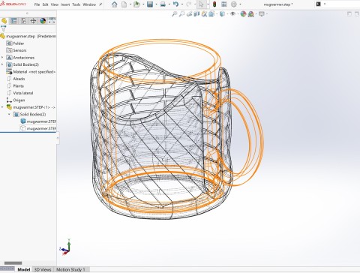Open the Save dropdown arrow
The height and width of the screenshot is (273, 360).
click(x=156, y=4)
